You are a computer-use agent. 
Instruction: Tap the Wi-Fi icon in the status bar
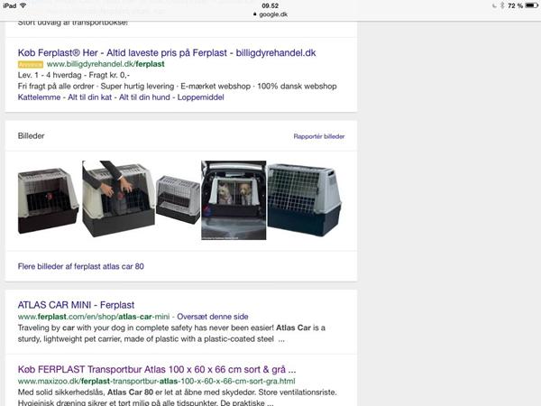click(23, 5)
